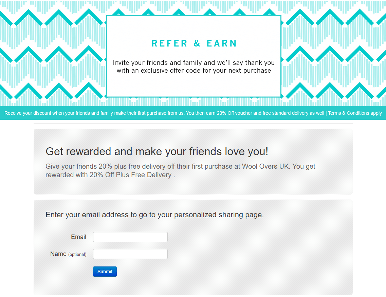Click 'rewarded with 20% Off Plus Free Delivery' line
Image resolution: width=386 pixels, height=297 pixels.
pyautogui.click(x=108, y=175)
